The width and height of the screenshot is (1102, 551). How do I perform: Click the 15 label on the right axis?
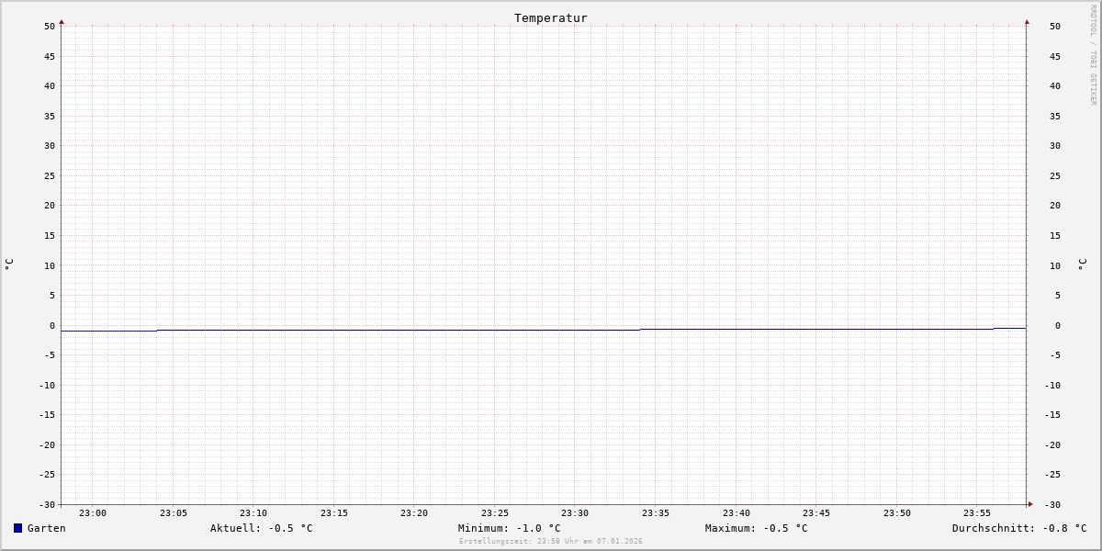tap(1054, 236)
